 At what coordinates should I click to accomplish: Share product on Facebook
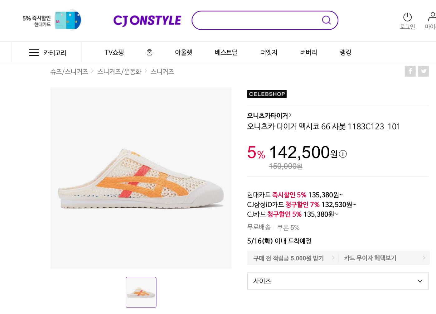pyautogui.click(x=410, y=71)
